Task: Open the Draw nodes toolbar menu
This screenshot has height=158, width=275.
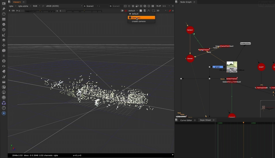Action: [4, 9]
